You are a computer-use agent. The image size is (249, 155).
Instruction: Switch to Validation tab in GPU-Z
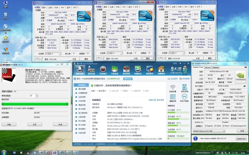(215, 67)
